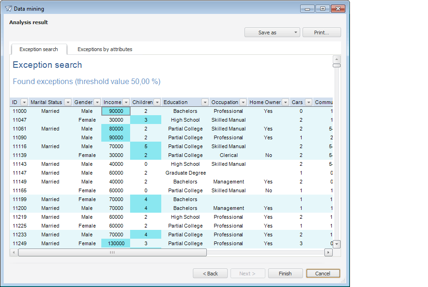The height and width of the screenshot is (287, 428).
Task: Click the Print... button
Action: [321, 33]
